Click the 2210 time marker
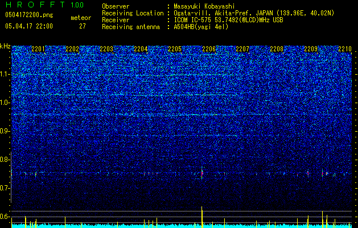Viewport: 358px width, 228px height. coord(345,49)
